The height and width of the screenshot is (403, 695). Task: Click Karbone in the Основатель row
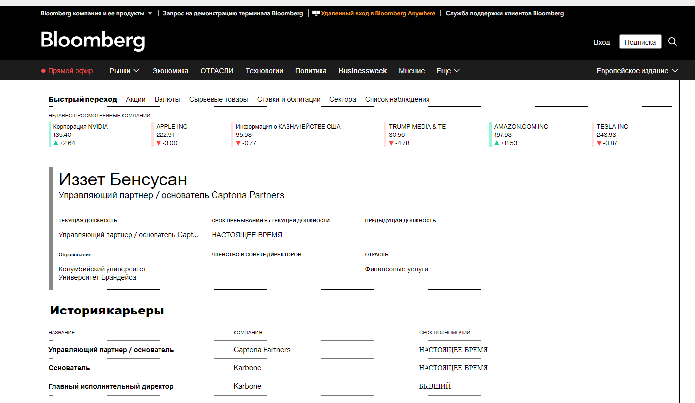coord(247,368)
